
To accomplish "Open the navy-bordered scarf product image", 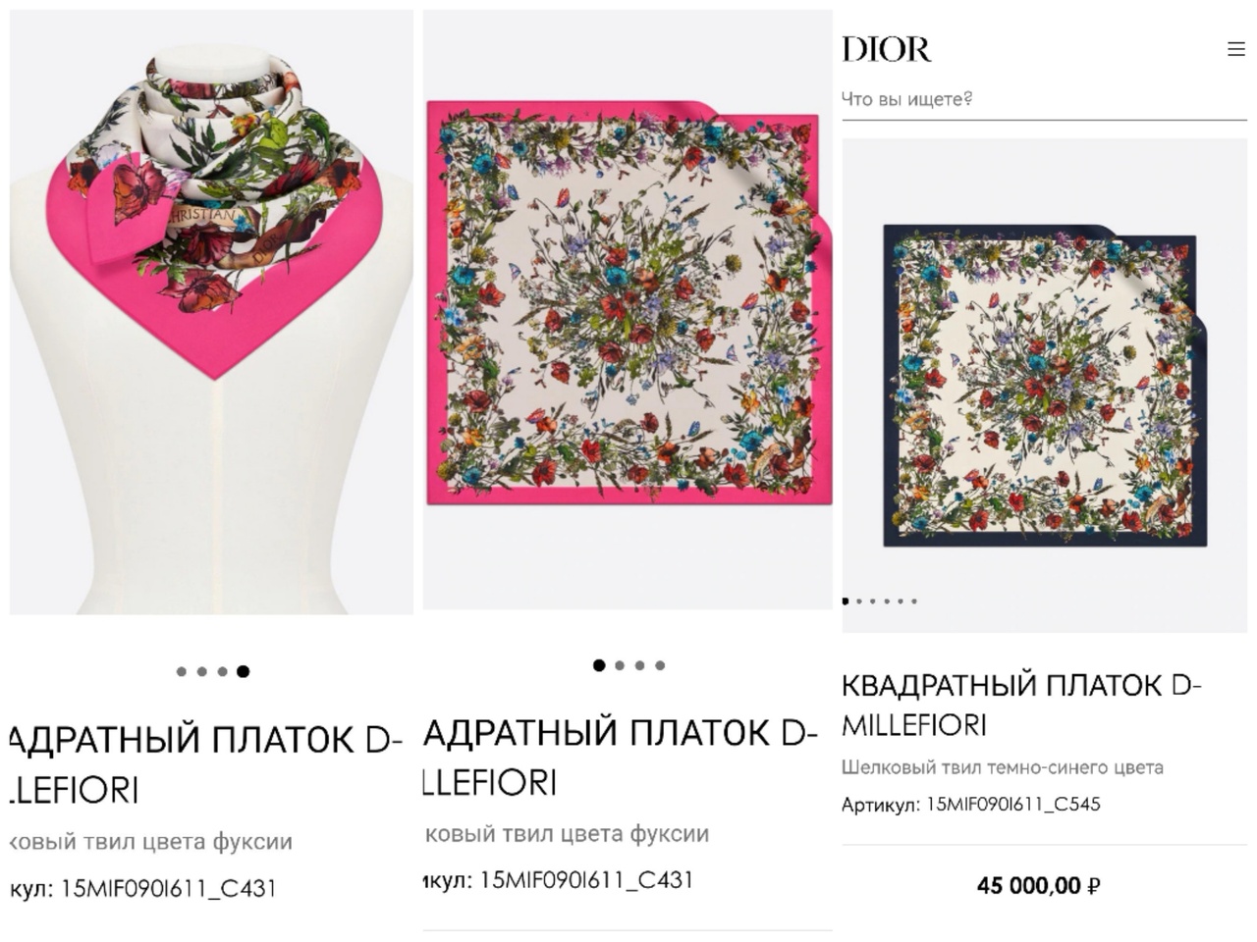I will (1045, 385).
